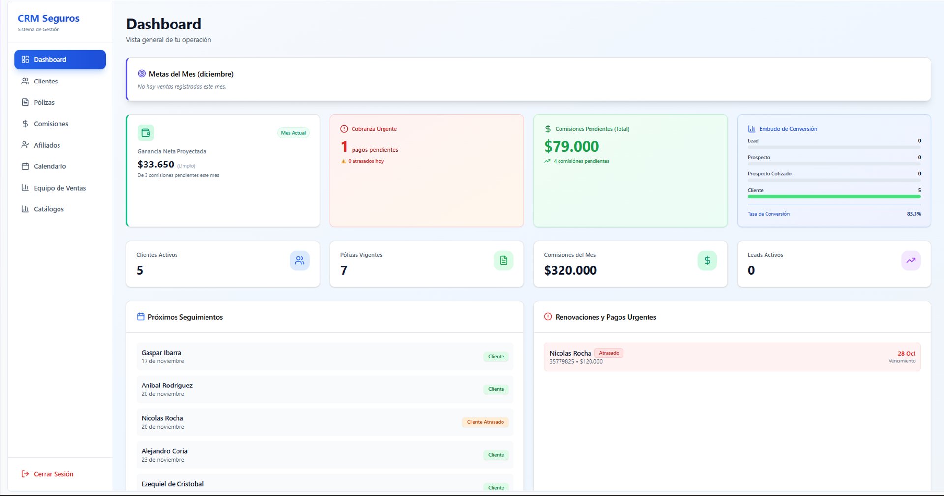Click the bar chart icon beside Embudo de Conversión
944x496 pixels.
click(752, 129)
